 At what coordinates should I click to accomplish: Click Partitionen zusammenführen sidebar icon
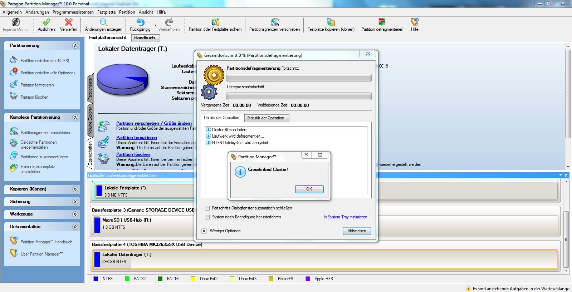click(14, 156)
